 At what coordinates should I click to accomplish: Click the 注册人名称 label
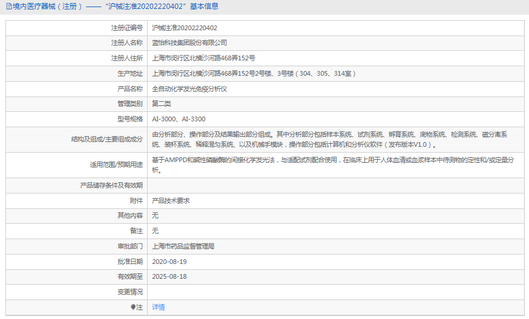coord(127,43)
